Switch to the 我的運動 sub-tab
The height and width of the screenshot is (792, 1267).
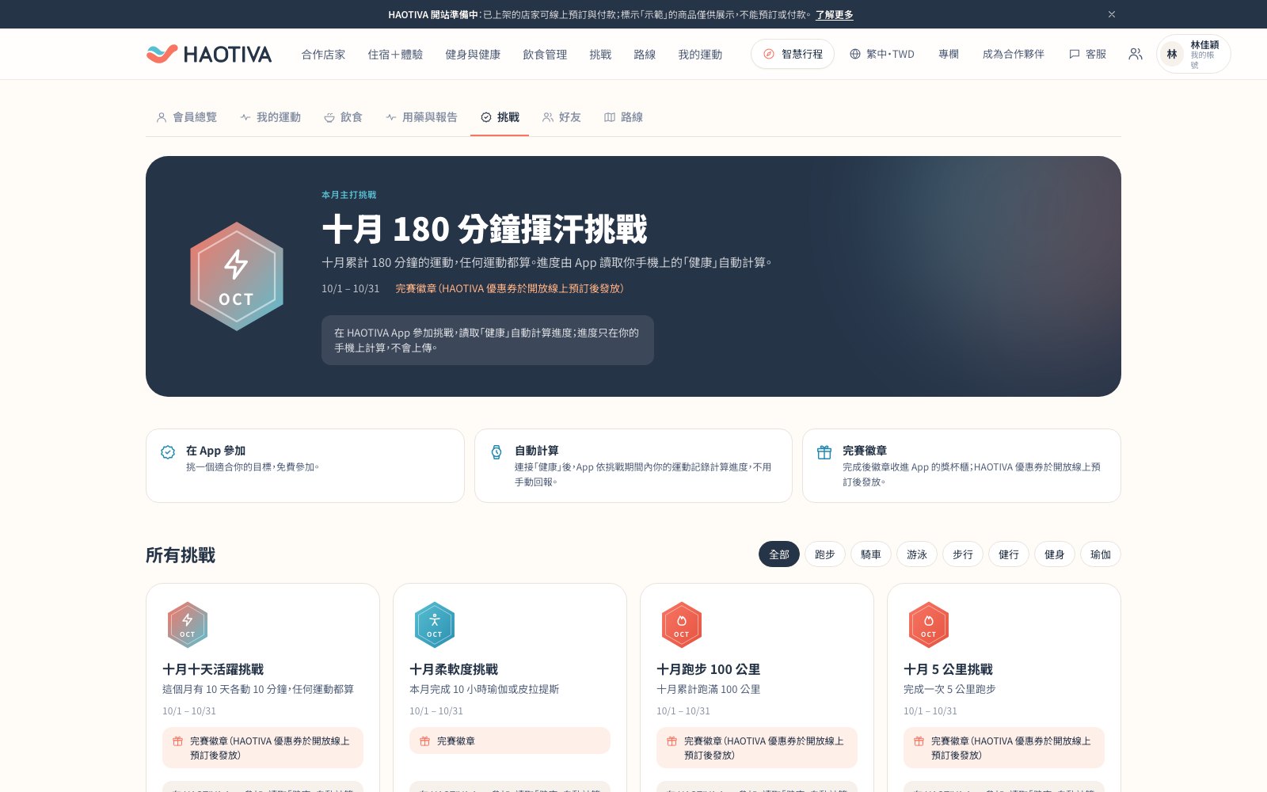(x=270, y=117)
